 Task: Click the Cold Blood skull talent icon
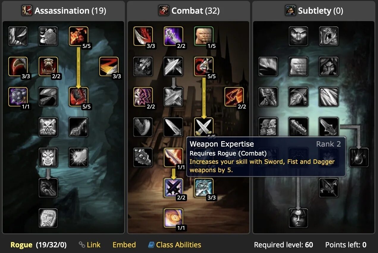tap(48, 158)
